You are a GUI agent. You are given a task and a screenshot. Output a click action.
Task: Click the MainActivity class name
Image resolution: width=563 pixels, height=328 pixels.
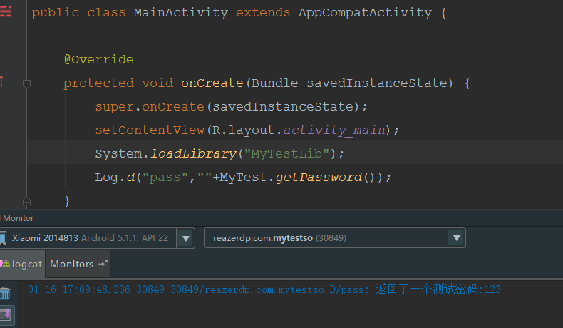(x=180, y=13)
